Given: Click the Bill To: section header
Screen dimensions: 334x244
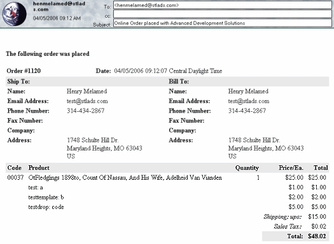Looking at the screenshot, I should [x=179, y=81].
